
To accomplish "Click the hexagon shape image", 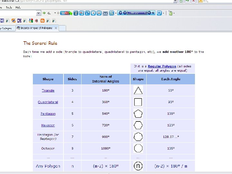I will tap(138, 125).
